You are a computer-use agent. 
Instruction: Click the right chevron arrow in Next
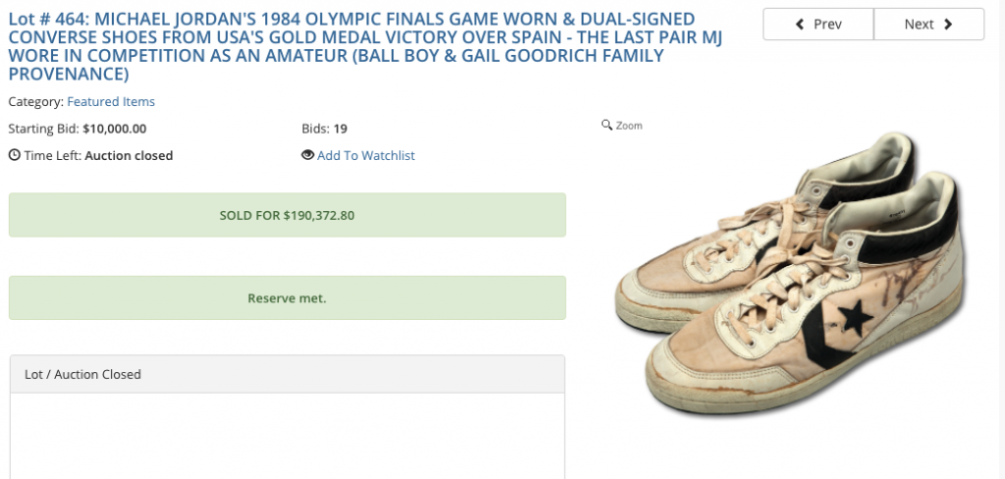[x=948, y=25]
